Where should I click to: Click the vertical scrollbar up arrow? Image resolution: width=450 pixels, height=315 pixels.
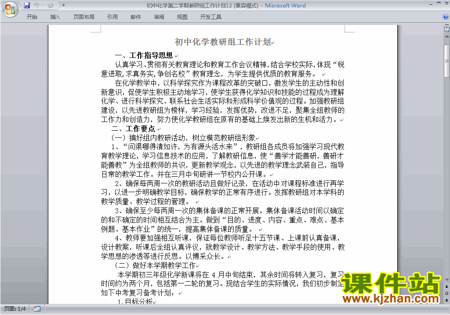pyautogui.click(x=446, y=36)
